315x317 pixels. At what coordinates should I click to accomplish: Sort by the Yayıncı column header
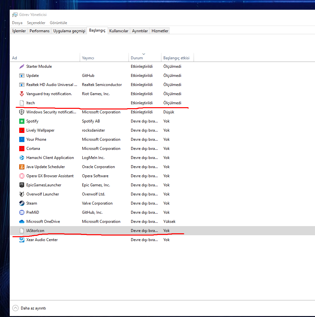(104, 58)
